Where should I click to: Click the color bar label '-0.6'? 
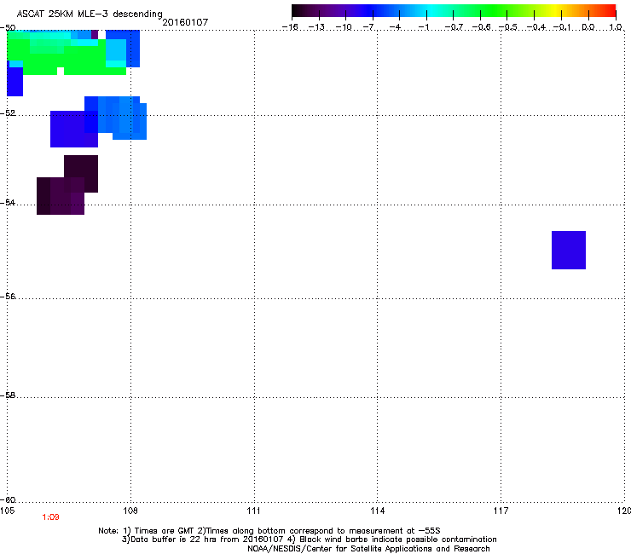(481, 27)
